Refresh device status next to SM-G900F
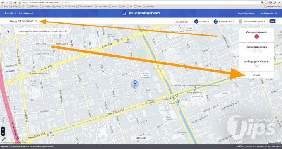The image size is (282, 149). coord(36,21)
